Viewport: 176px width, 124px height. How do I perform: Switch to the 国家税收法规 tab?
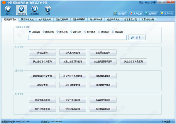click(27, 20)
